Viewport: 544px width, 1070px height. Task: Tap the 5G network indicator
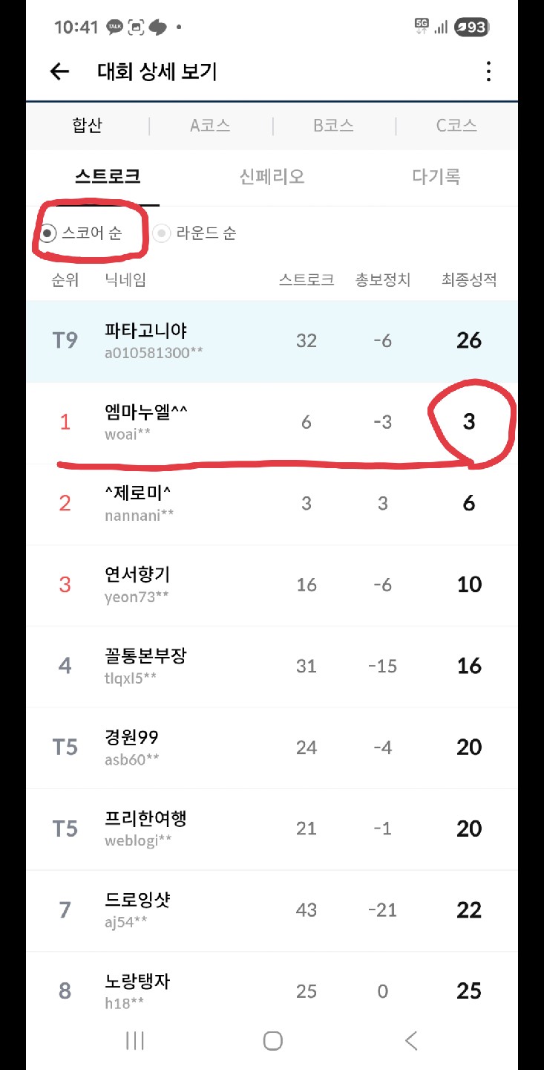(x=420, y=25)
